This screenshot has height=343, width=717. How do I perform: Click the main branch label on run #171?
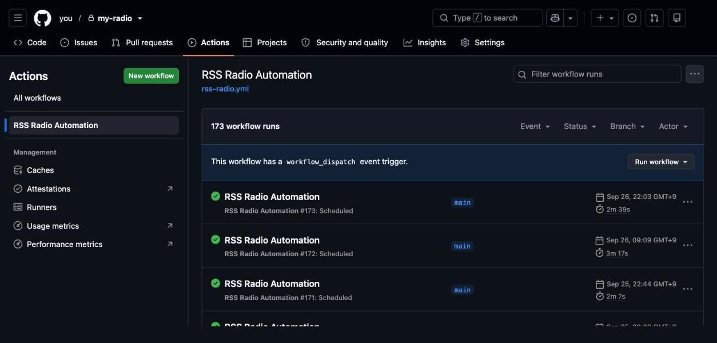point(462,290)
